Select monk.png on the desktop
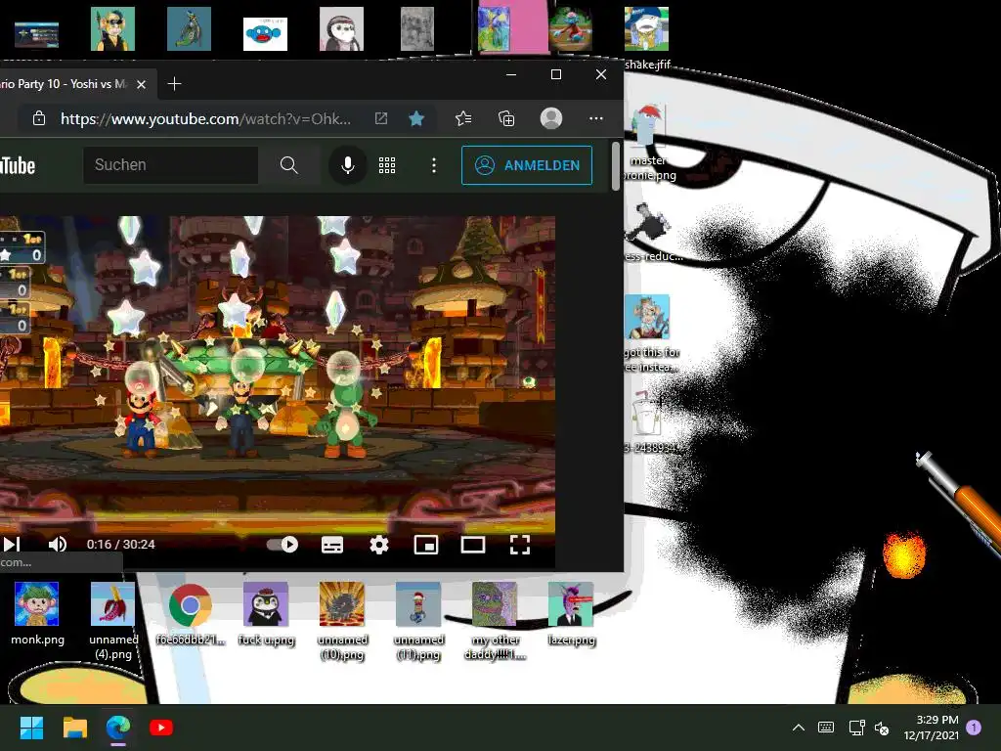The height and width of the screenshot is (751, 1001). coord(37,614)
